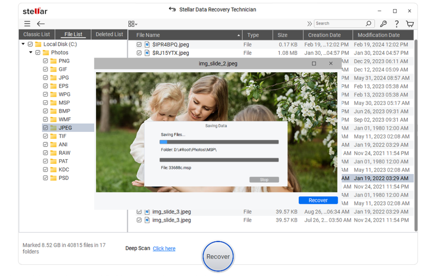This screenshot has height=278, width=431.
Task: Open the grid view switcher icon
Action: [133, 24]
